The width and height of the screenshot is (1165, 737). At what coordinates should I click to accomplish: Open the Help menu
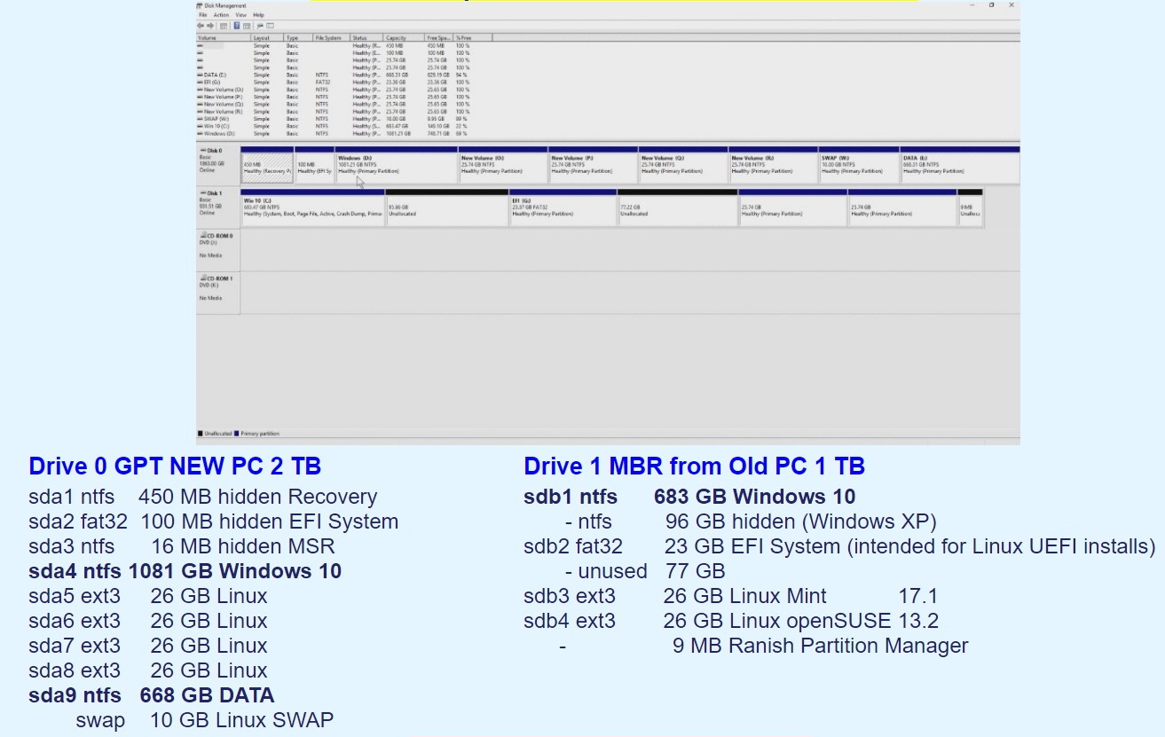pos(258,15)
